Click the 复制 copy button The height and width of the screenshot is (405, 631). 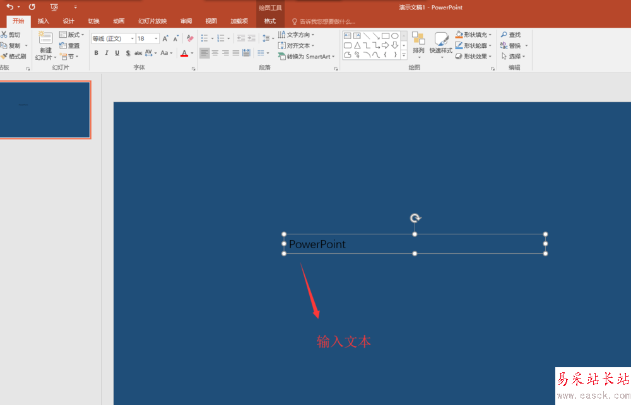coord(11,45)
